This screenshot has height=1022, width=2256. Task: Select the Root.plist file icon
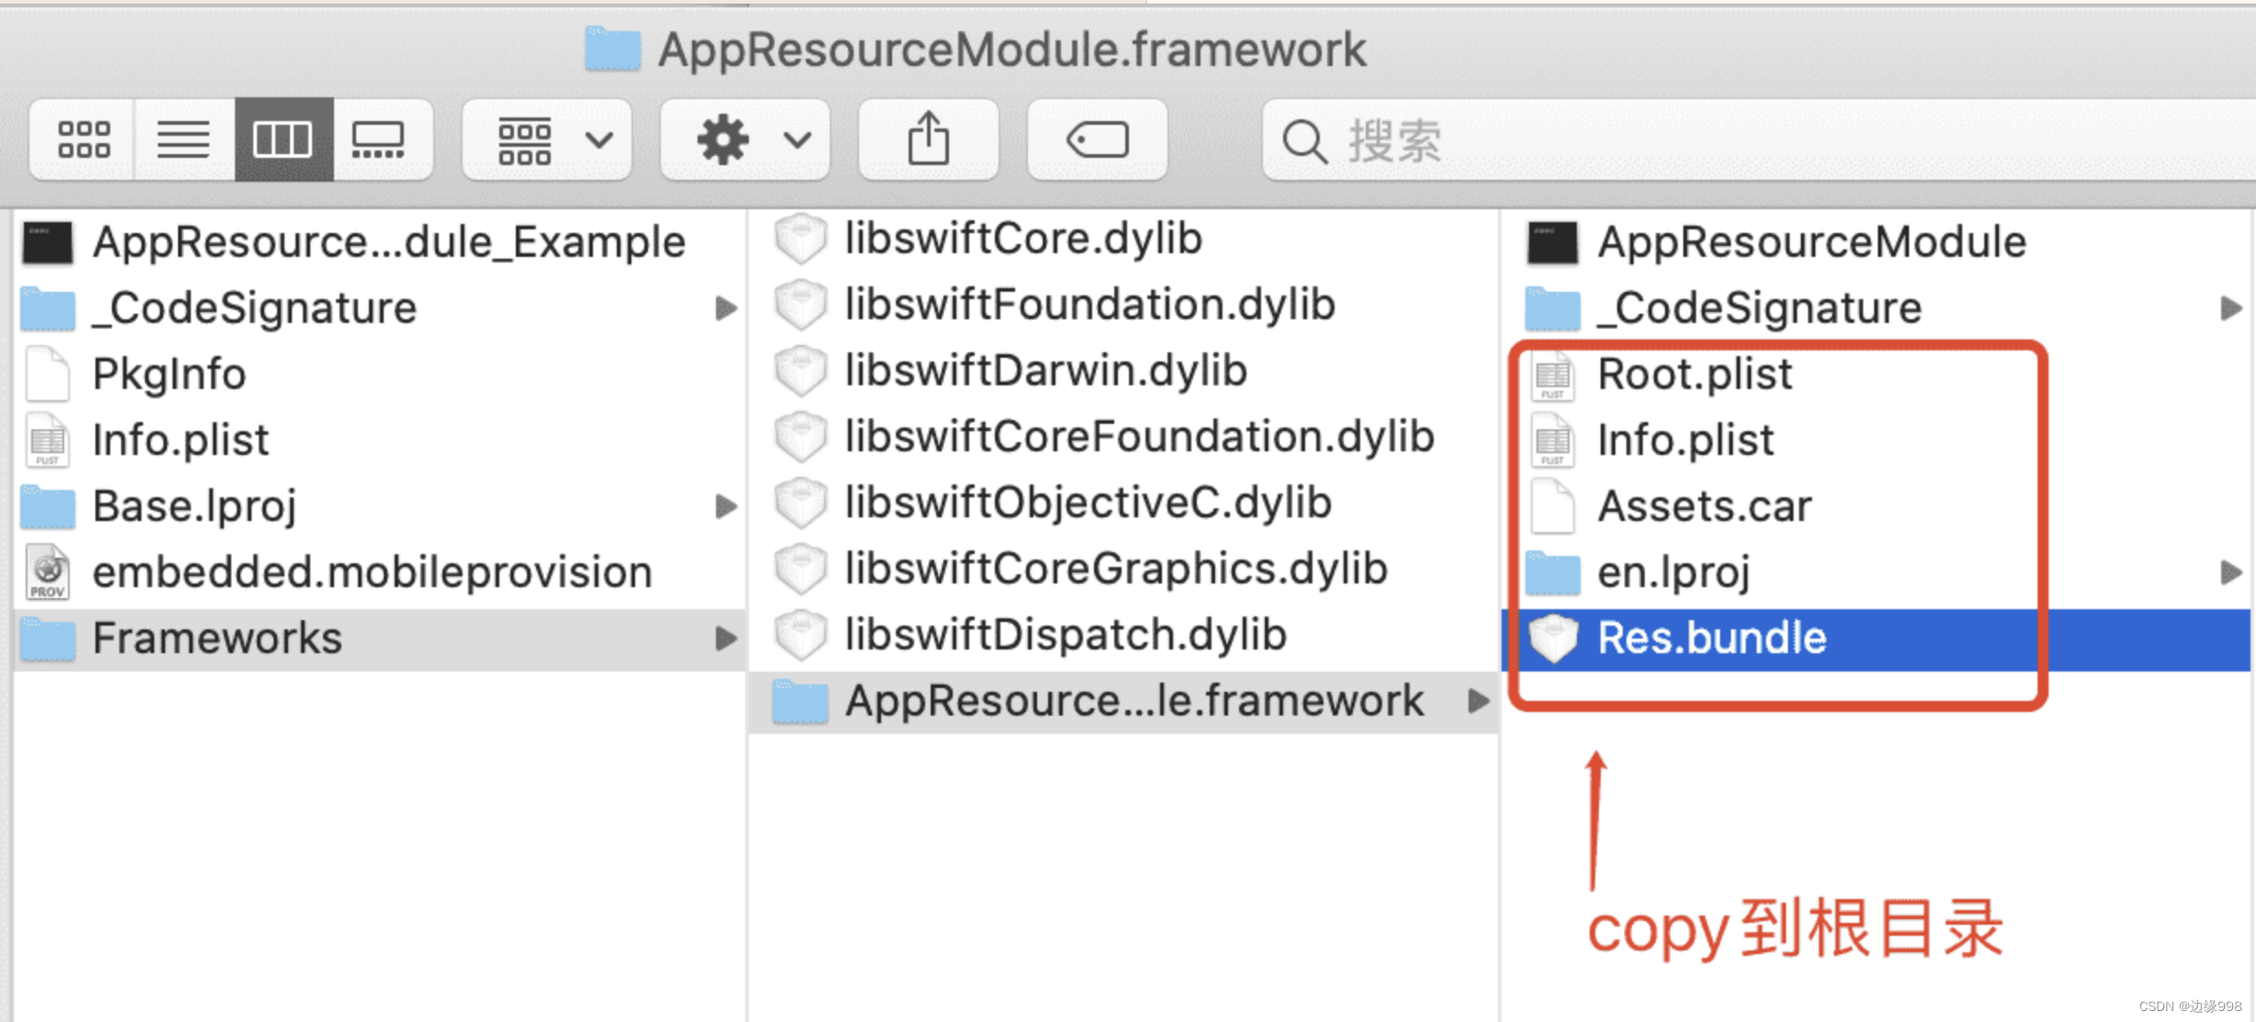click(1552, 375)
